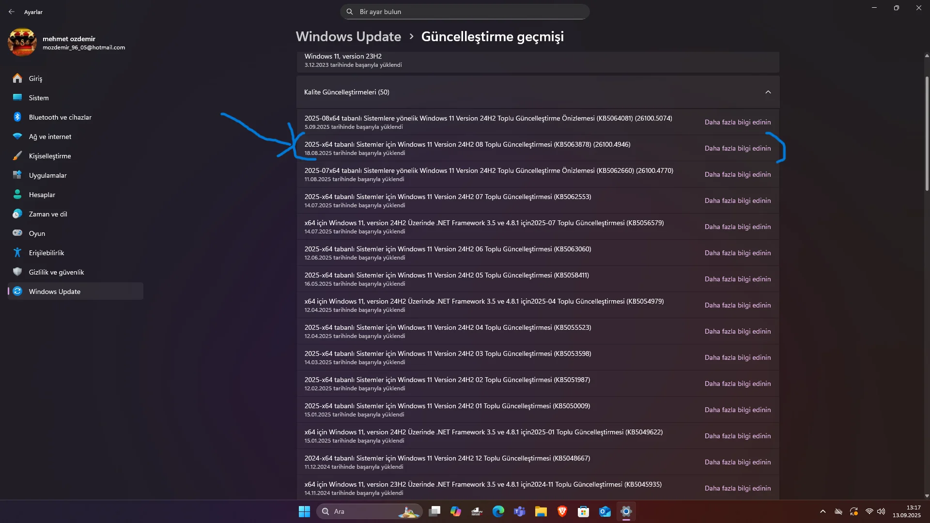
Task: Click the vertical scrollbar down arrow
Action: coord(927,496)
